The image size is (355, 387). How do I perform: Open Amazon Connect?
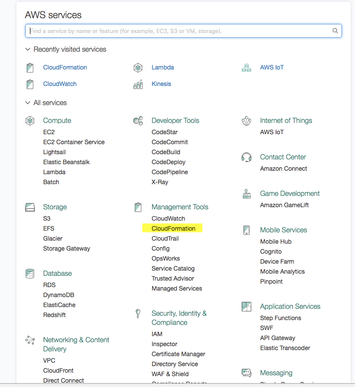coord(283,169)
